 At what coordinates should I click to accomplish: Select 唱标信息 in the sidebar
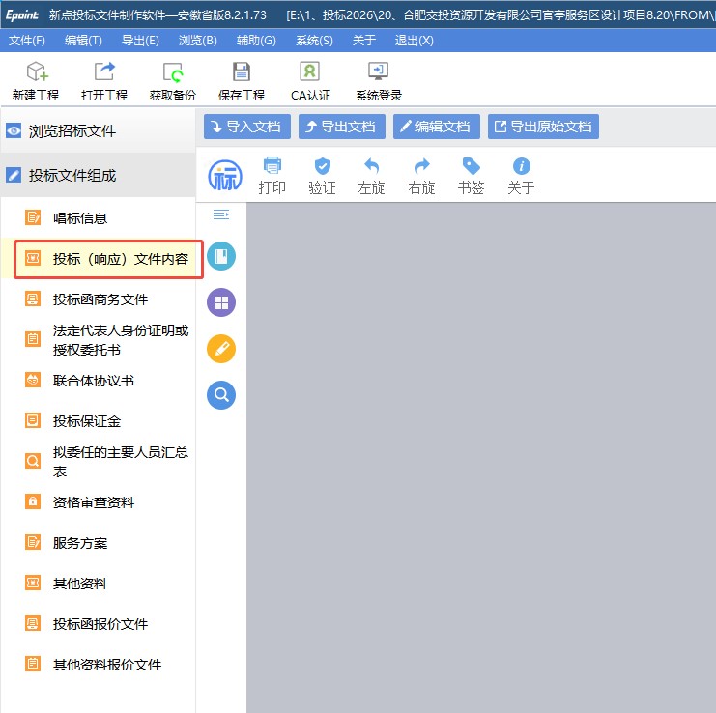pyautogui.click(x=99, y=217)
